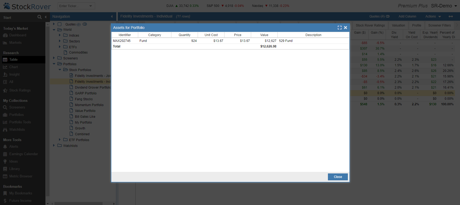
Task: Open Screeners under My Collections
Action: tap(17, 107)
